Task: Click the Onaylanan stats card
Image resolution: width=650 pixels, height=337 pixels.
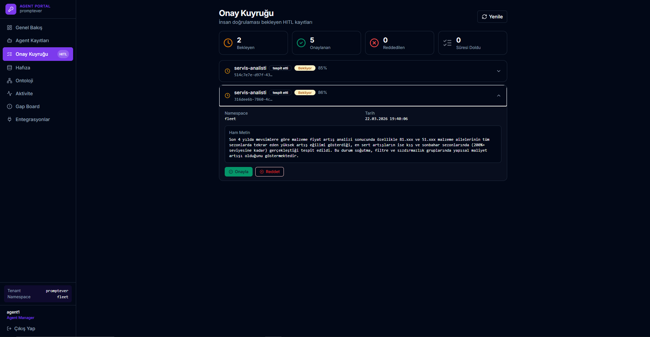Action: tap(326, 43)
